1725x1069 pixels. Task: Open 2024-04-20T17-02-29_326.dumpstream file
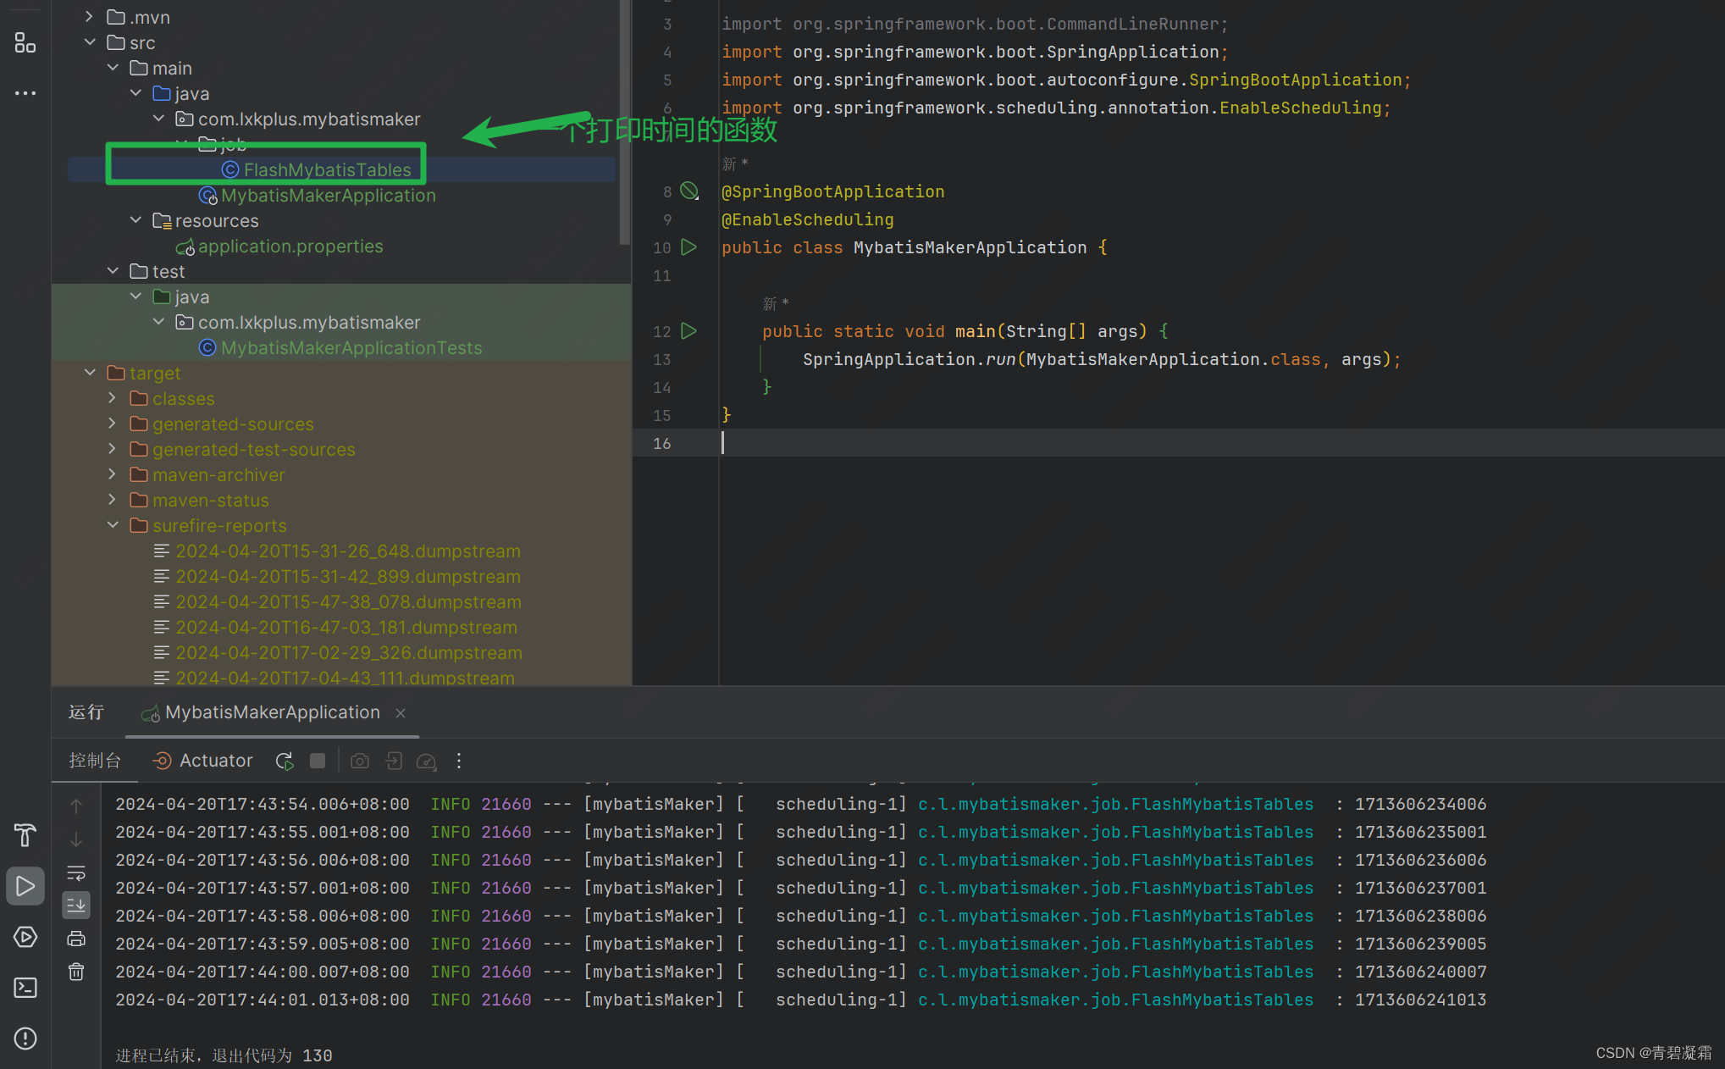(x=349, y=652)
